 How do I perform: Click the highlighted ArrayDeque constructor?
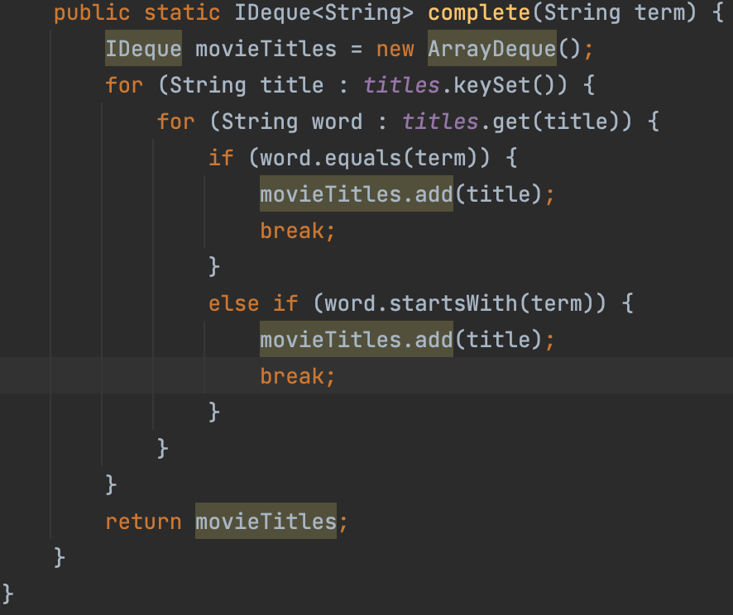pyautogui.click(x=491, y=49)
